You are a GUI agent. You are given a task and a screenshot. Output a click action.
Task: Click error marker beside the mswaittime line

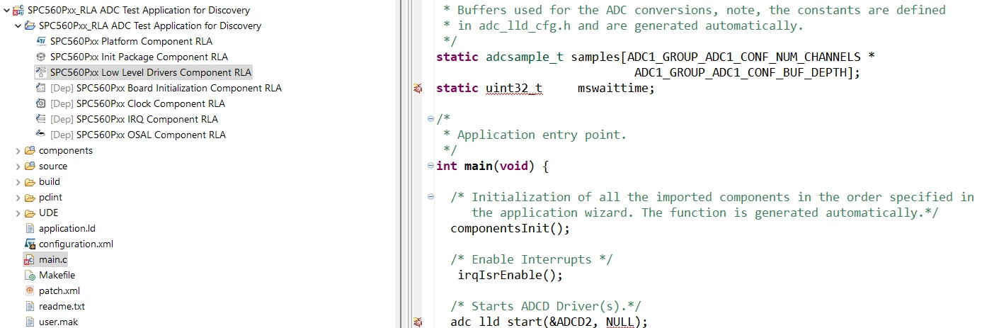[418, 89]
